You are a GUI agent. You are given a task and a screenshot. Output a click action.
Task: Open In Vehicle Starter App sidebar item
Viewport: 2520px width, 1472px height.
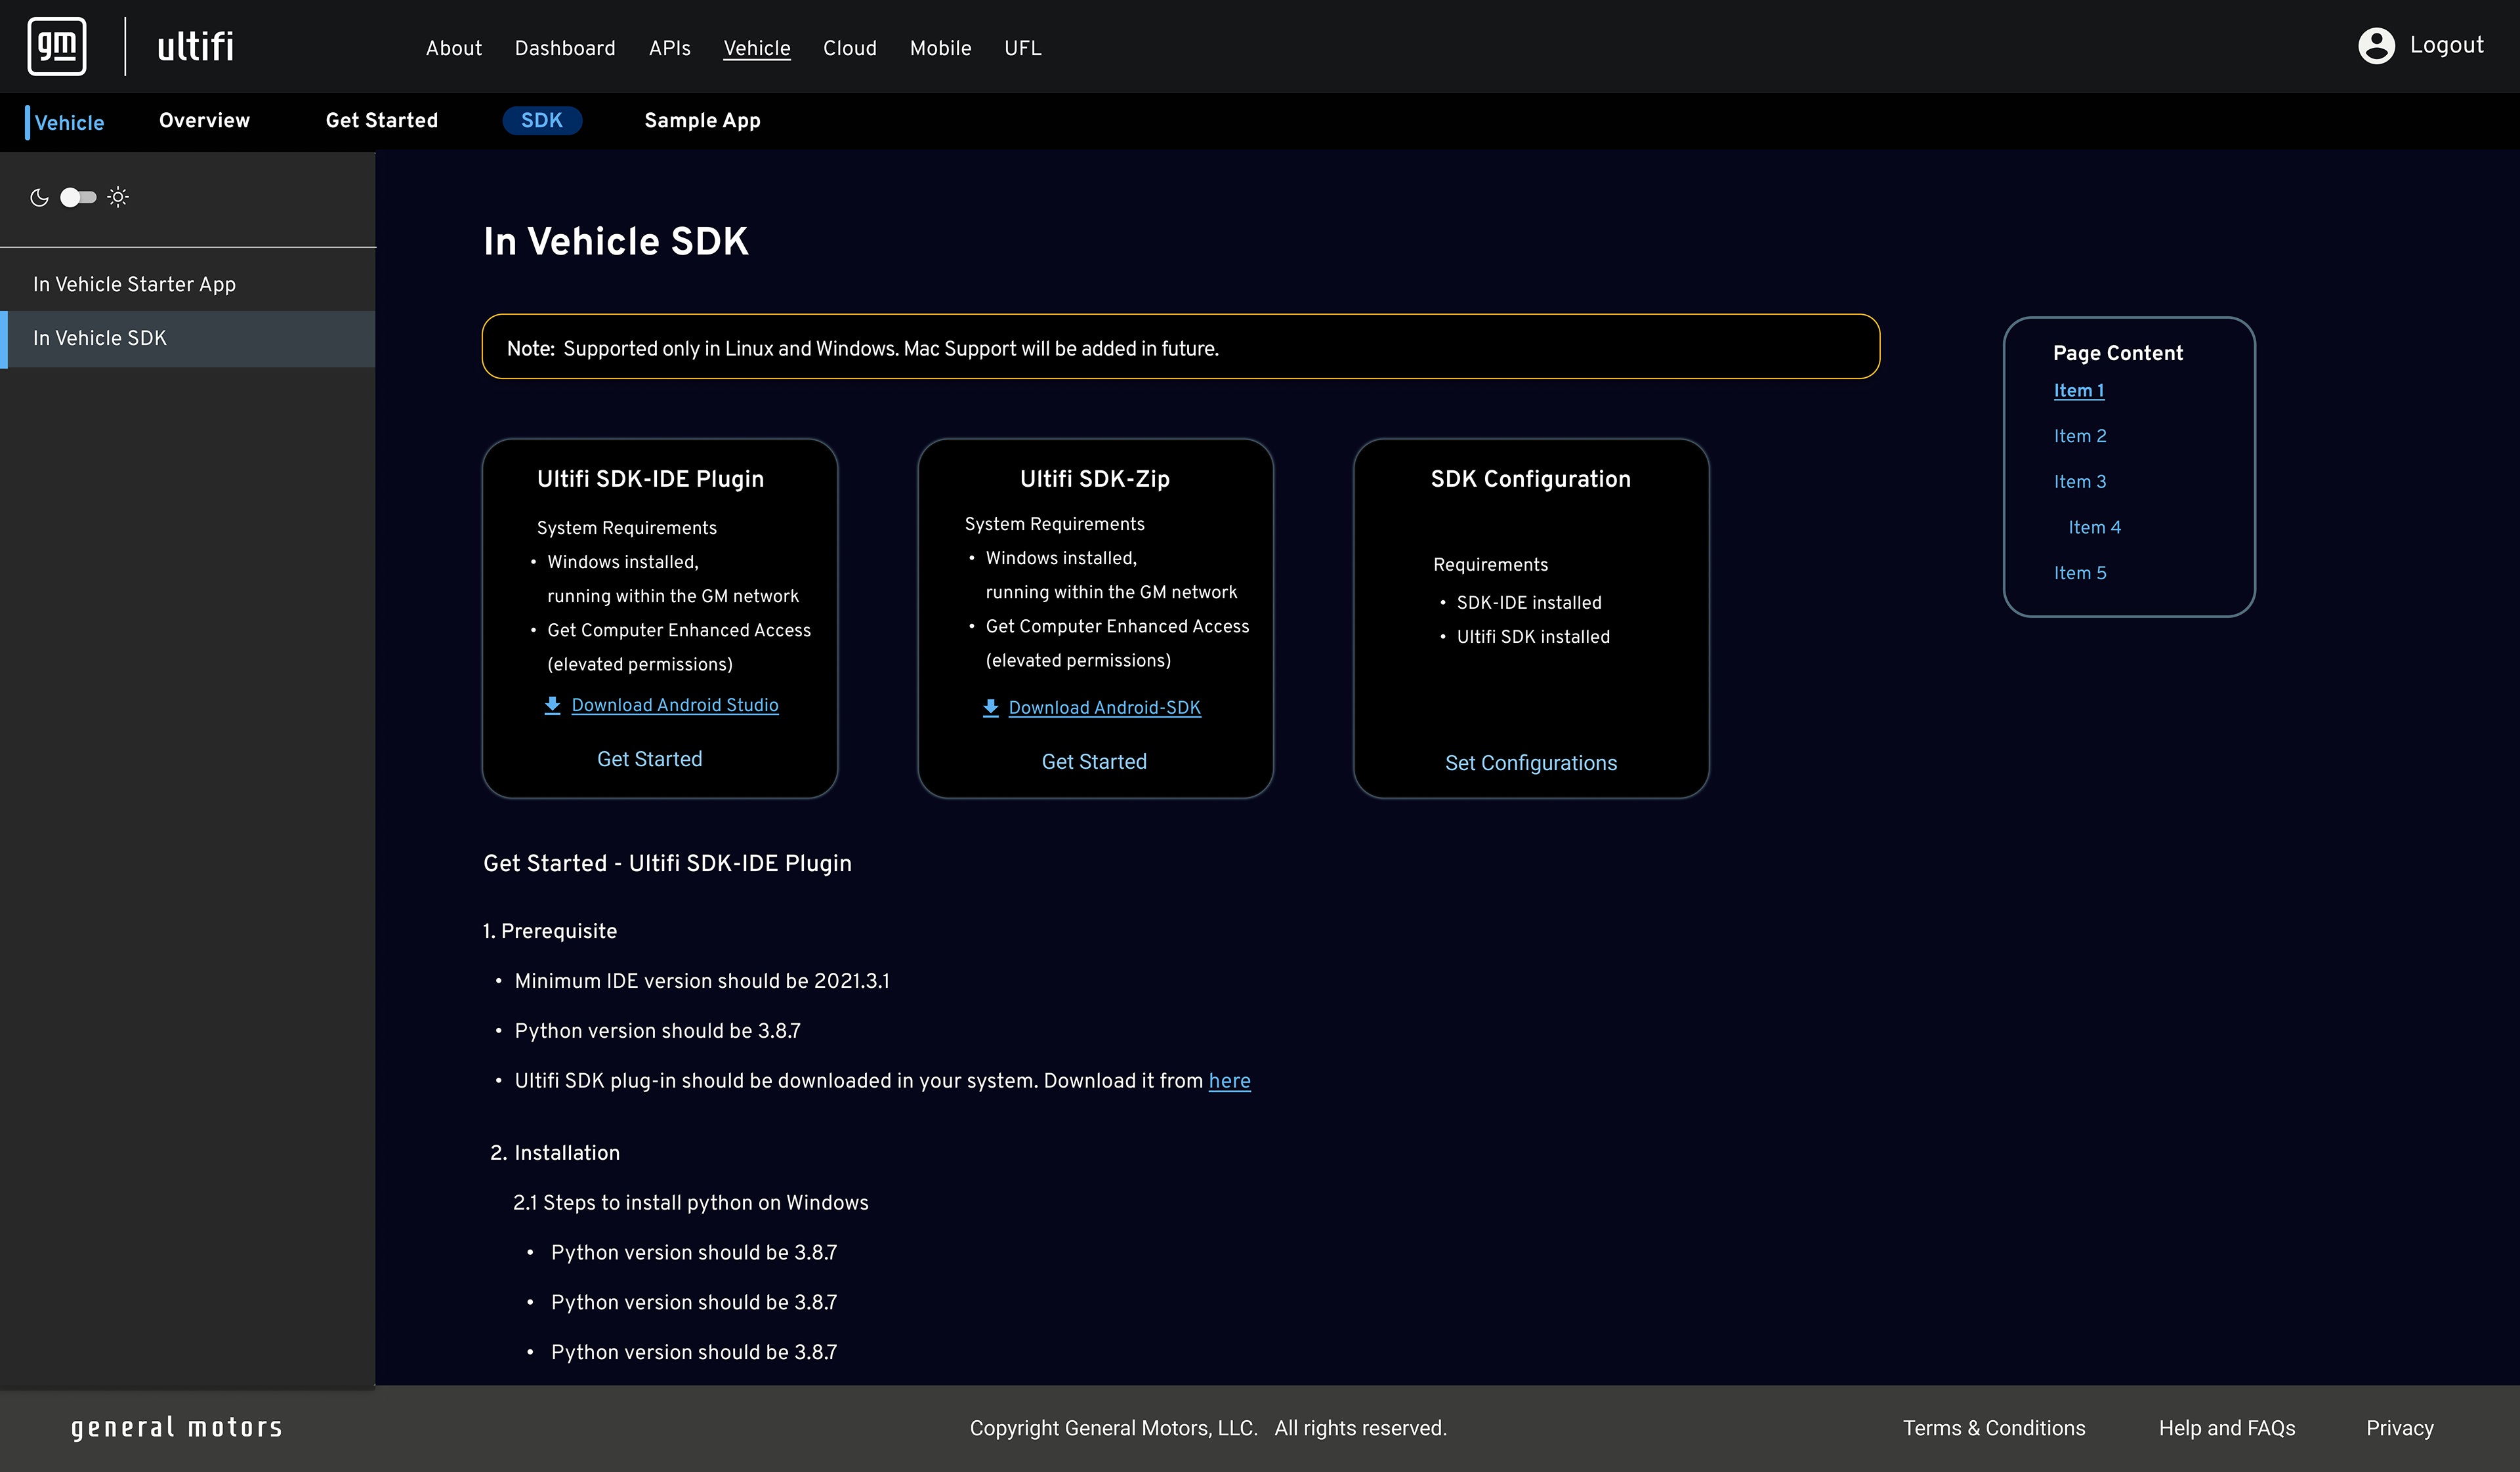click(188, 284)
